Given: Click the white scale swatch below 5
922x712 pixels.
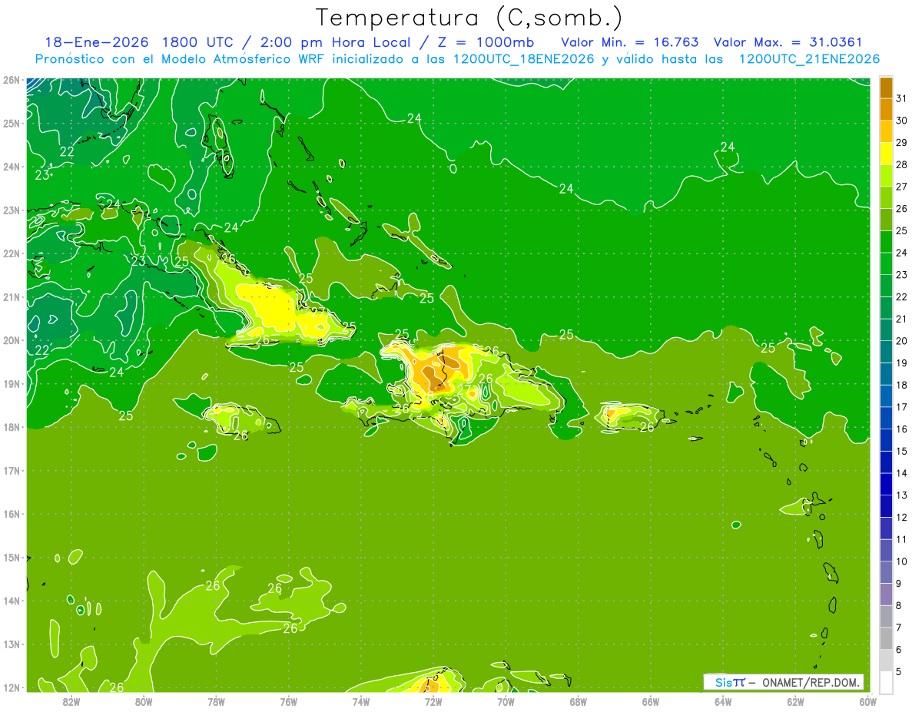Looking at the screenshot, I should click(x=886, y=682).
